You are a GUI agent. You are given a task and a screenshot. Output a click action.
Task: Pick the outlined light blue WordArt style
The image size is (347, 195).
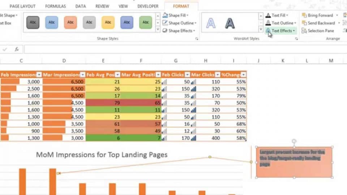point(211,23)
